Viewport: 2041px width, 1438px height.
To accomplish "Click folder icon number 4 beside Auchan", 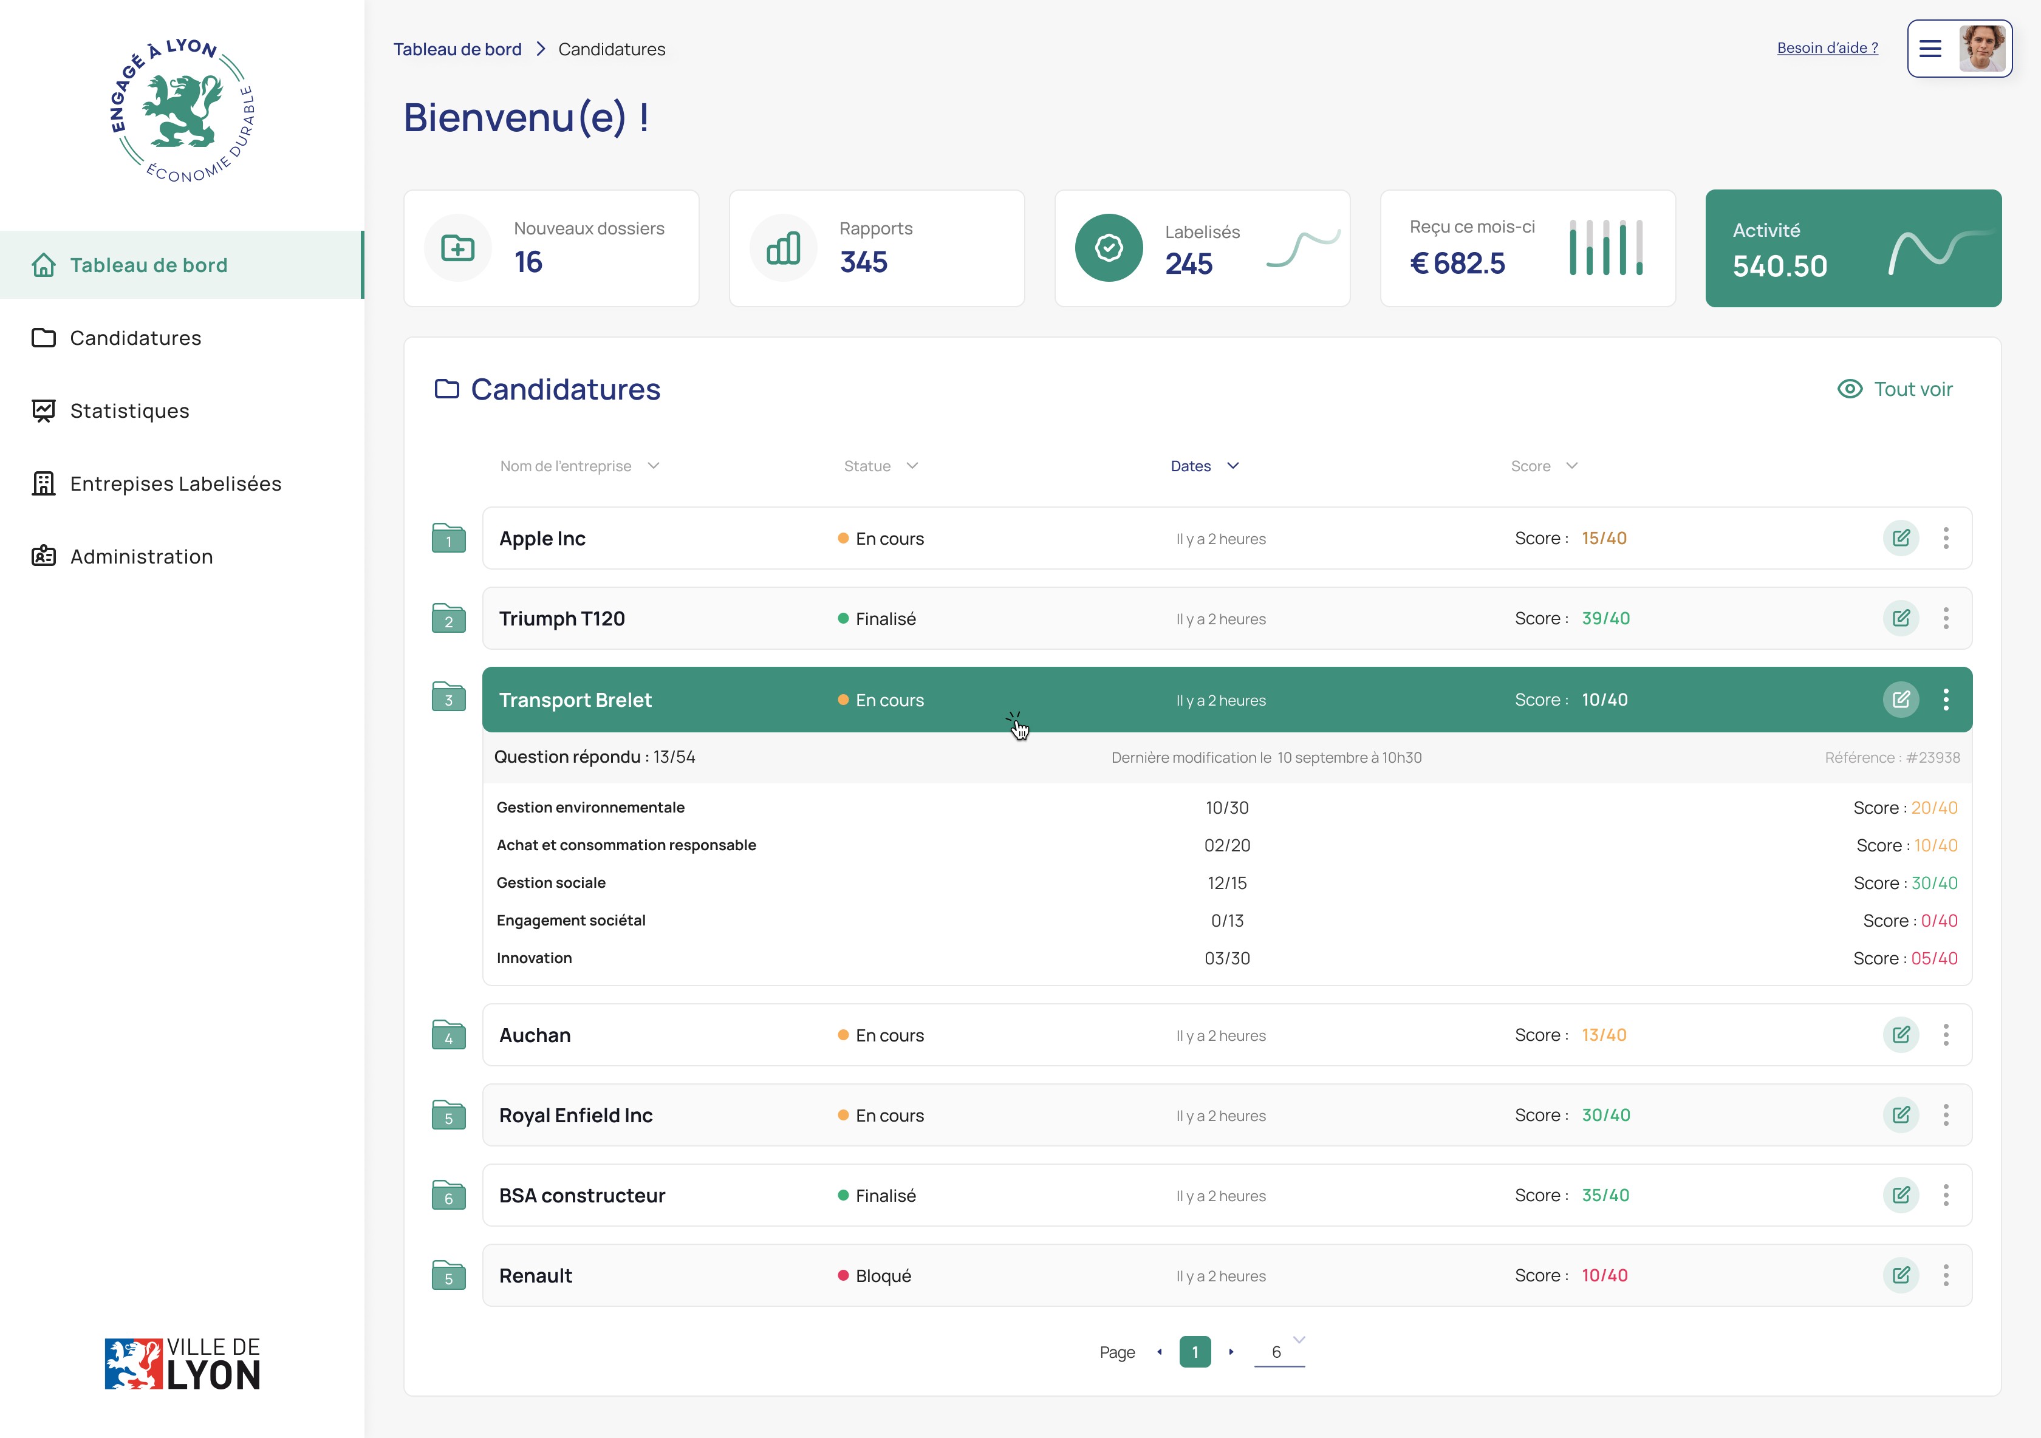I will point(449,1035).
